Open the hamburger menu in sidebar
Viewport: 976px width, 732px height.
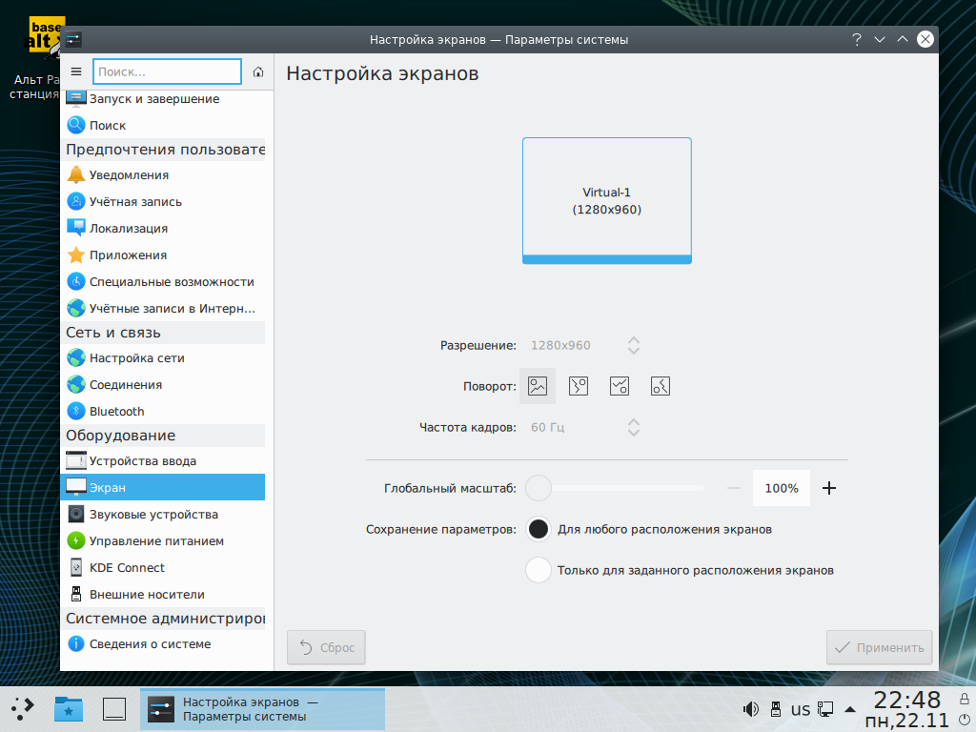click(77, 71)
